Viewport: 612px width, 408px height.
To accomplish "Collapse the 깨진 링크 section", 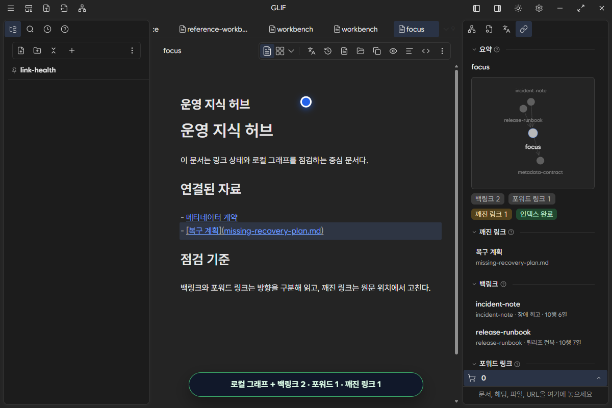I will tap(474, 232).
